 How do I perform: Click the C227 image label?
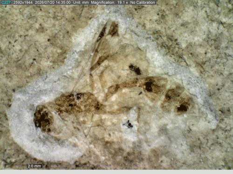(x=6, y=2)
